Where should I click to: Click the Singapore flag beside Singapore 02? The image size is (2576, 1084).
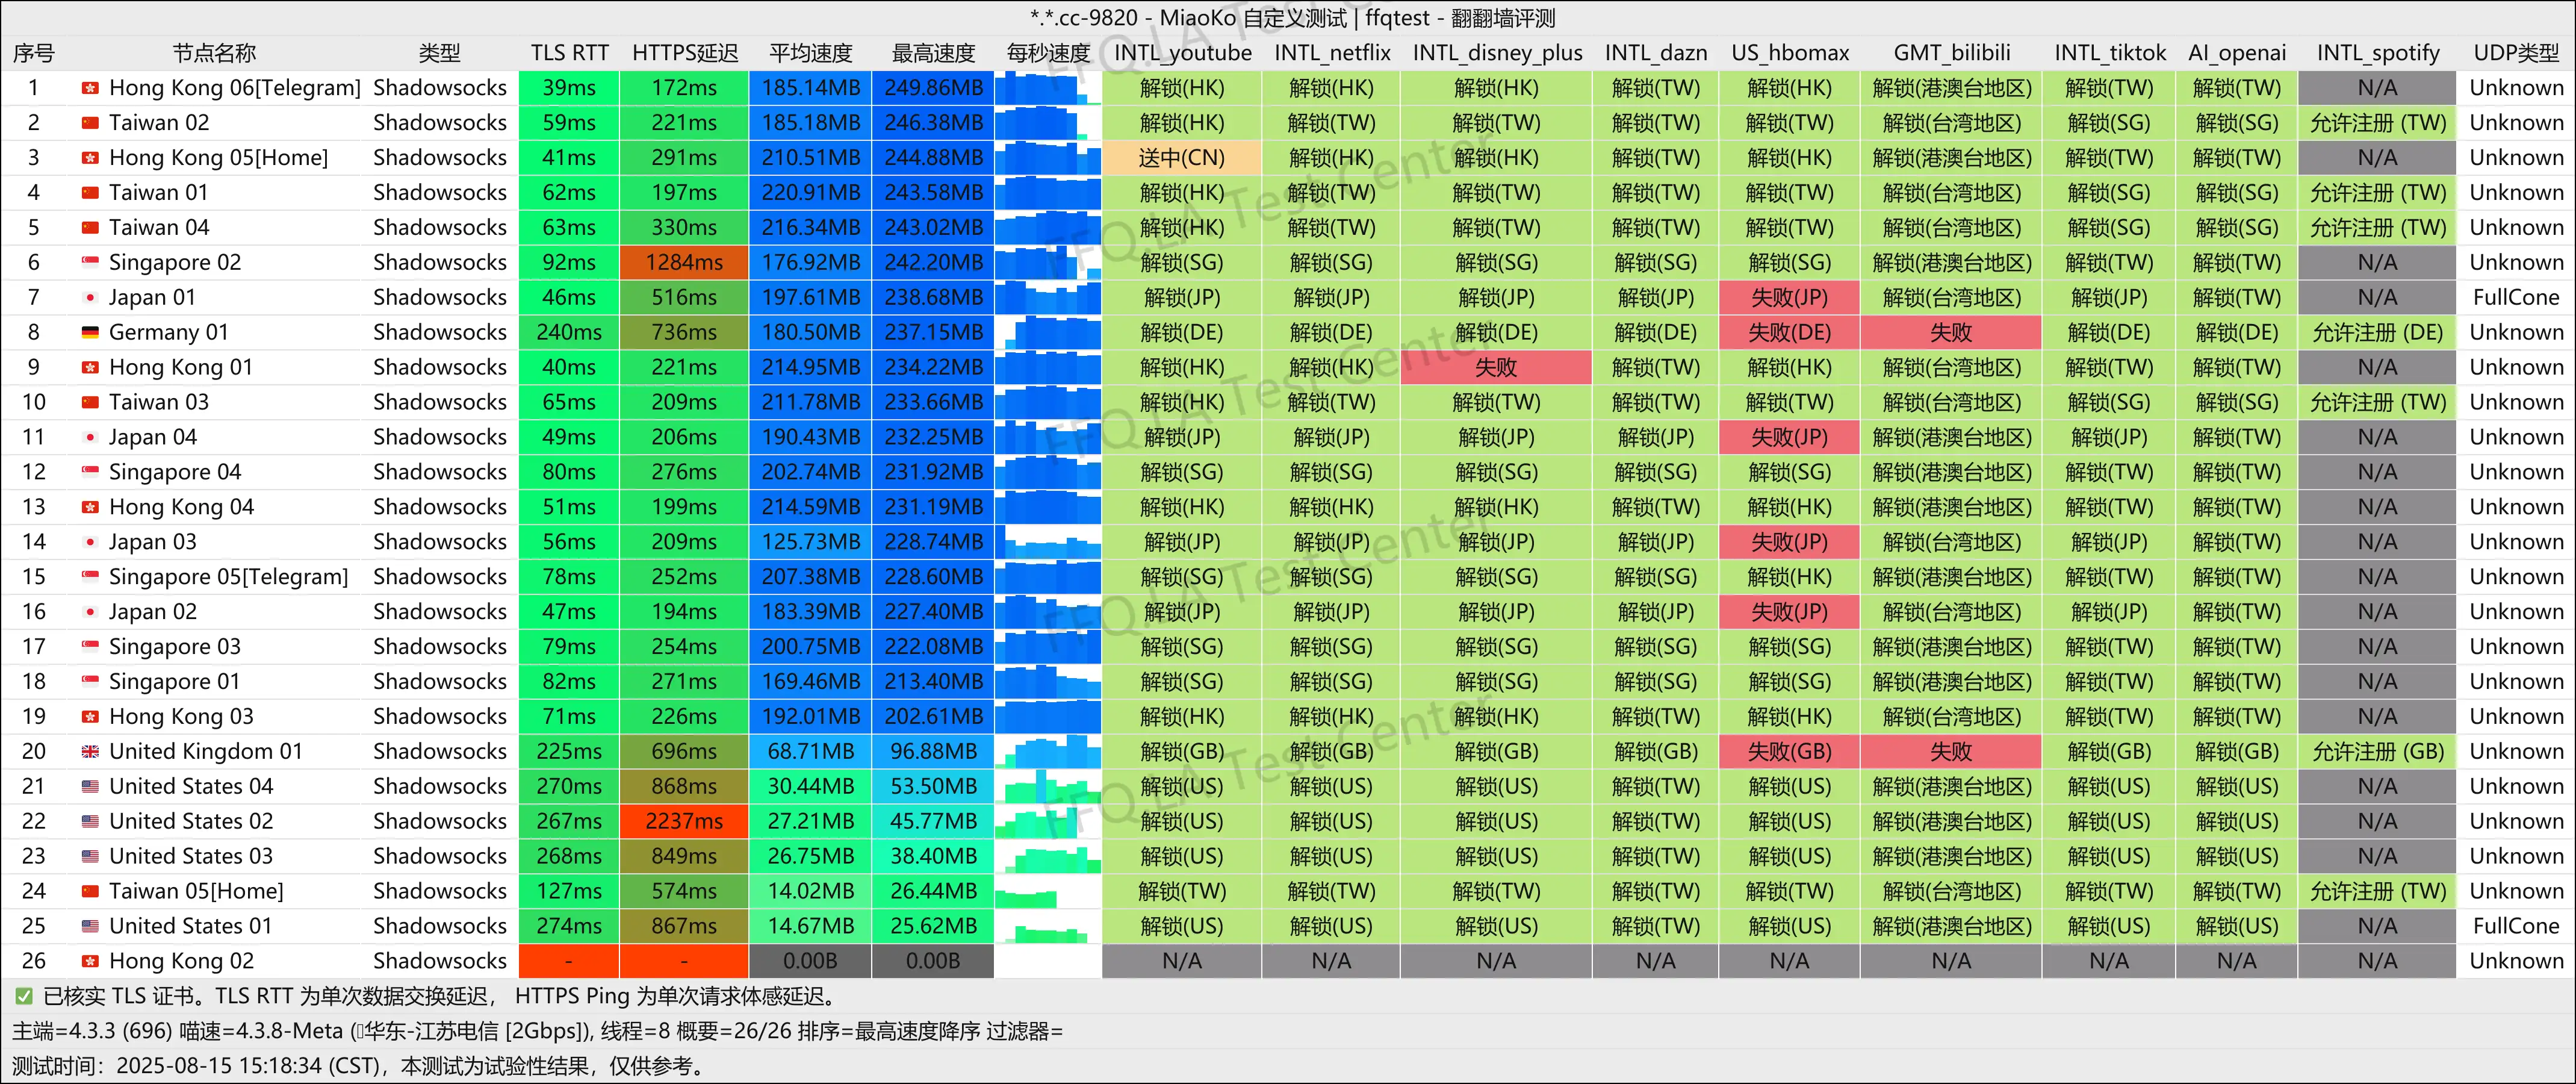90,263
